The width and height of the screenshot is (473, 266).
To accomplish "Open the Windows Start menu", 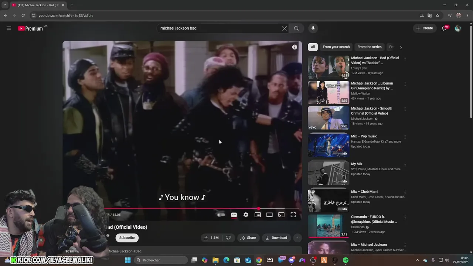I will tap(127, 260).
